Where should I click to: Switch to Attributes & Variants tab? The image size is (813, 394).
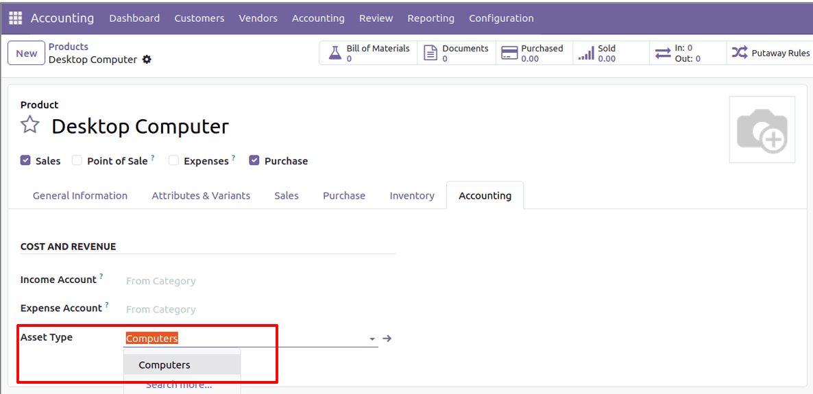click(201, 195)
